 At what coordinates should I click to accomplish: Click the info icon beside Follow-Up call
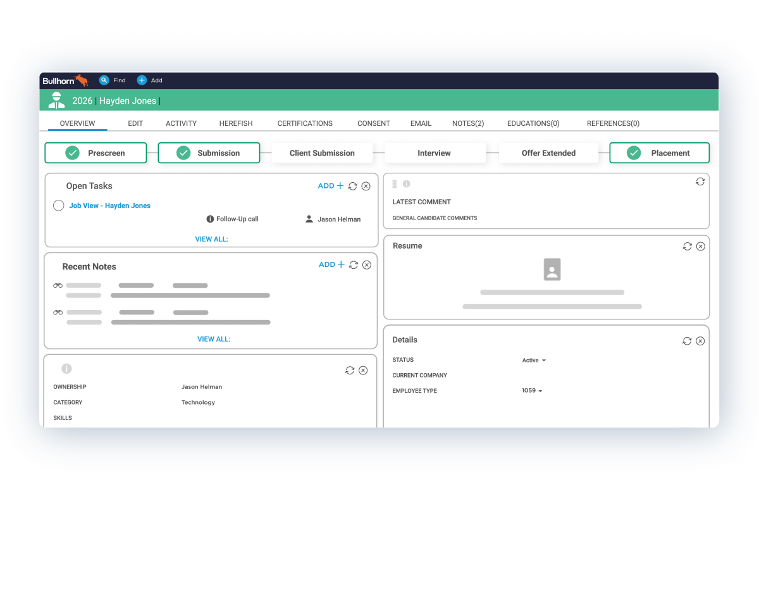(x=210, y=219)
